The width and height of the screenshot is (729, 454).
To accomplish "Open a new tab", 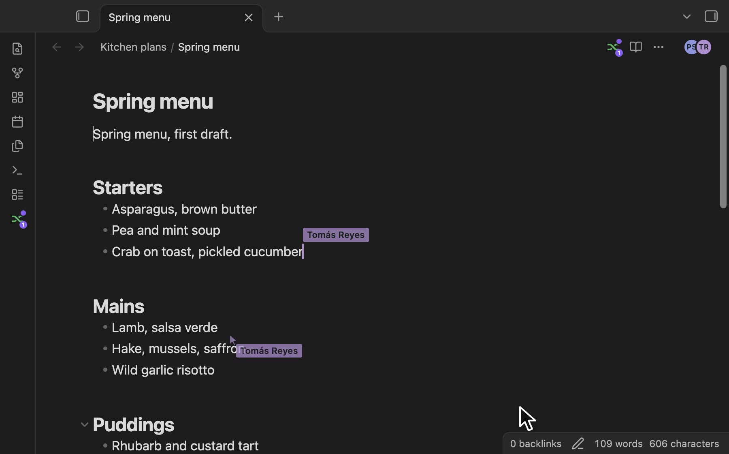I will point(279,17).
